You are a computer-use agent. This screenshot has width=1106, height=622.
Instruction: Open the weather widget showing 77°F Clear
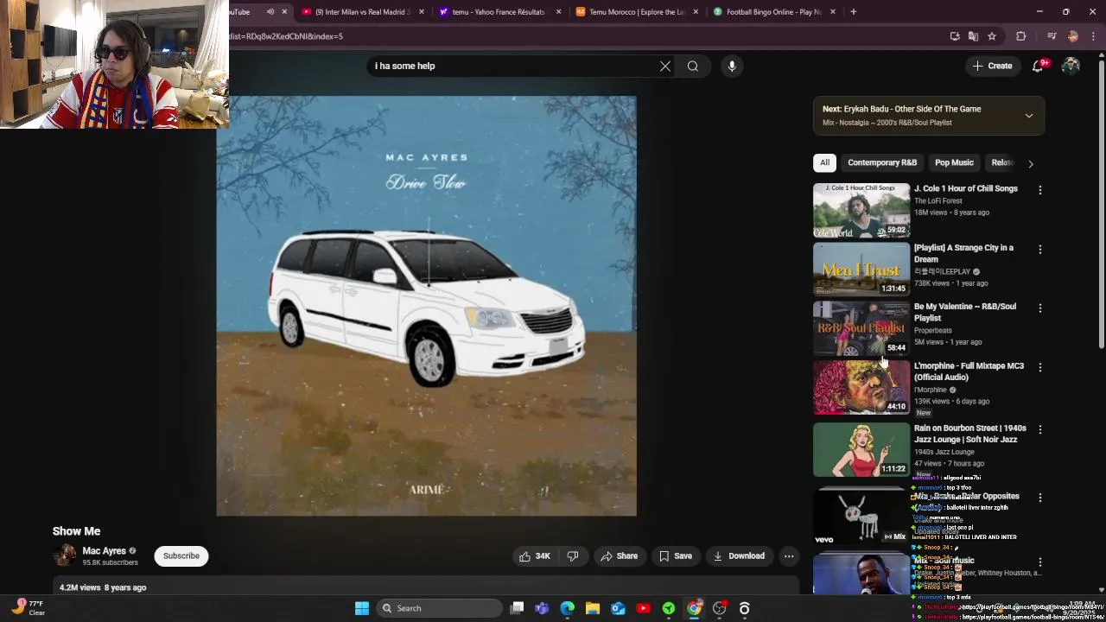[x=28, y=608]
